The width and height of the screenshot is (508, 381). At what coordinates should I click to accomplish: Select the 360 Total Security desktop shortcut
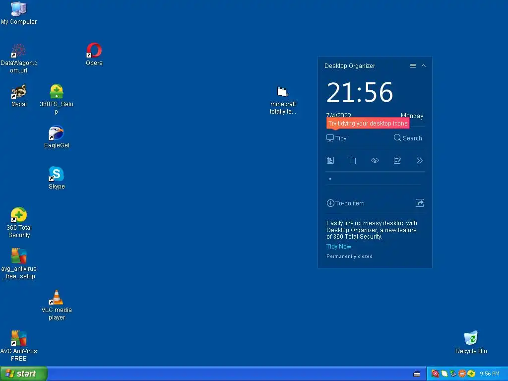coord(19,223)
